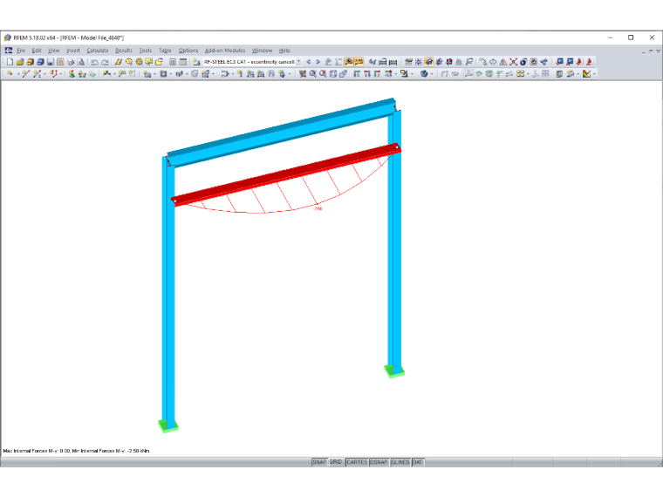Click the Max Internal Forces M-y info text
This screenshot has width=663, height=497.
click(x=76, y=451)
